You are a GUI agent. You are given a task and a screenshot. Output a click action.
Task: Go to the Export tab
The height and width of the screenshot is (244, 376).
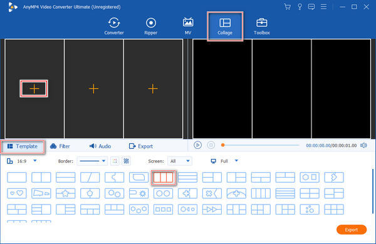point(141,146)
